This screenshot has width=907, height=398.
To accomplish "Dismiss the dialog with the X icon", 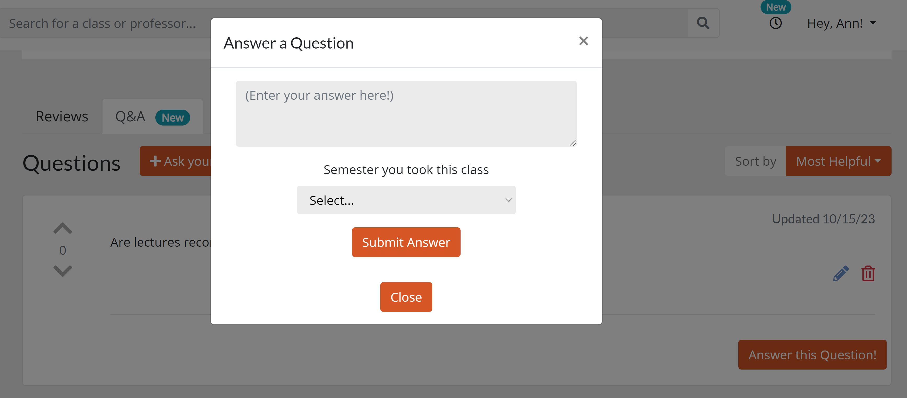I will tap(583, 41).
